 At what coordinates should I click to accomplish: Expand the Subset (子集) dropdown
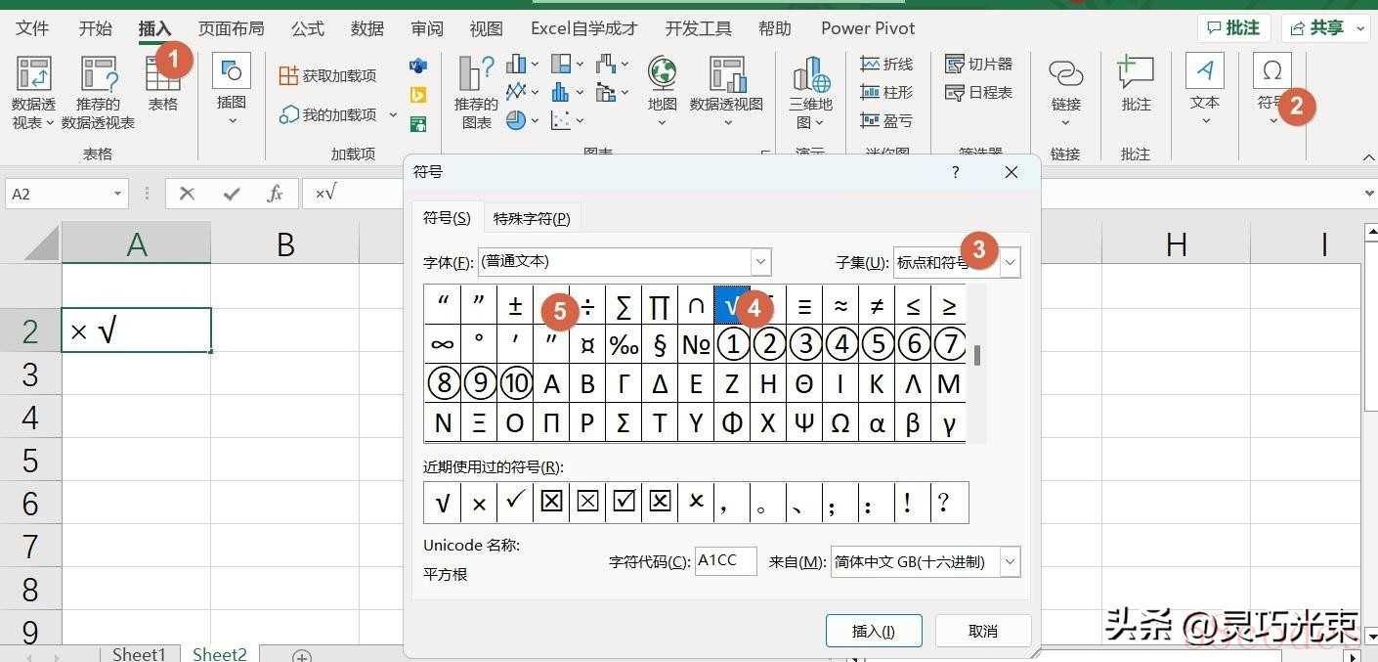point(1010,262)
